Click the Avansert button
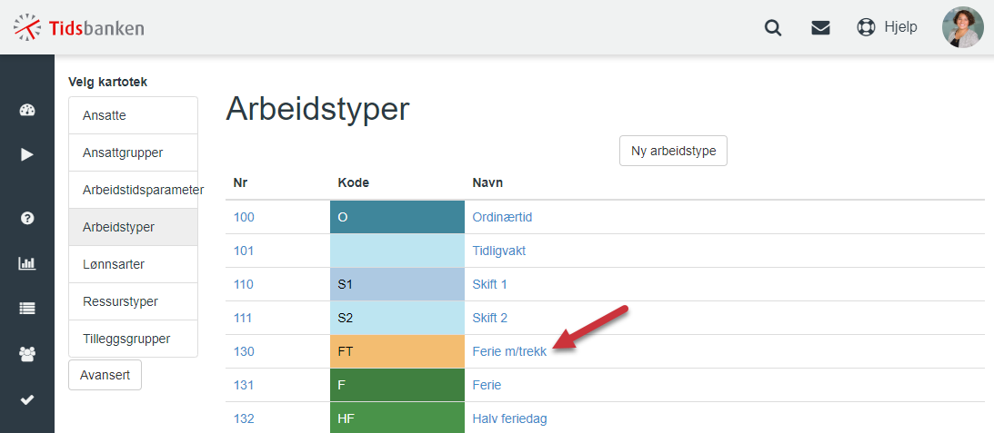This screenshot has height=433, width=994. (x=105, y=375)
